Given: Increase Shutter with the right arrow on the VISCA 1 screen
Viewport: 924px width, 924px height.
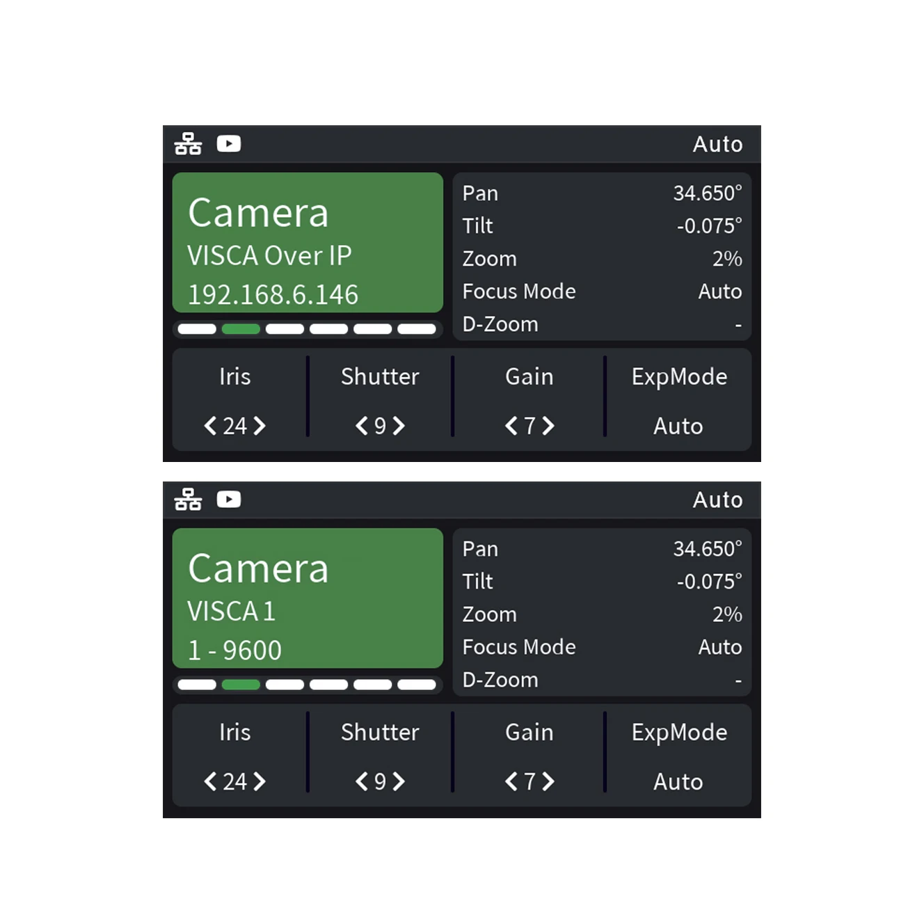Looking at the screenshot, I should coord(399,781).
